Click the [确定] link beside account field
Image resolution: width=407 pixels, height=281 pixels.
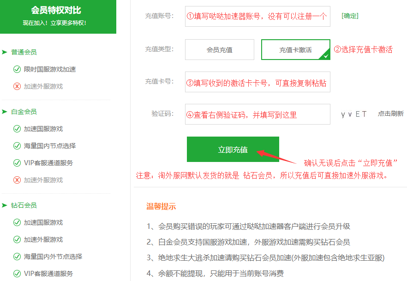350,16
